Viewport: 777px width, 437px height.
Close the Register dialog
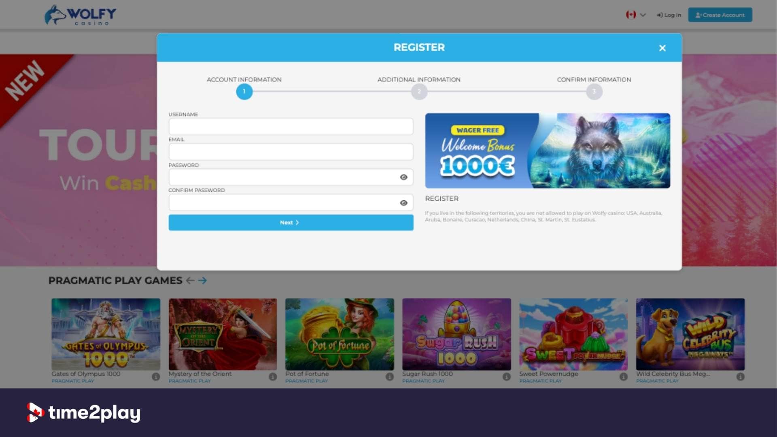point(662,48)
